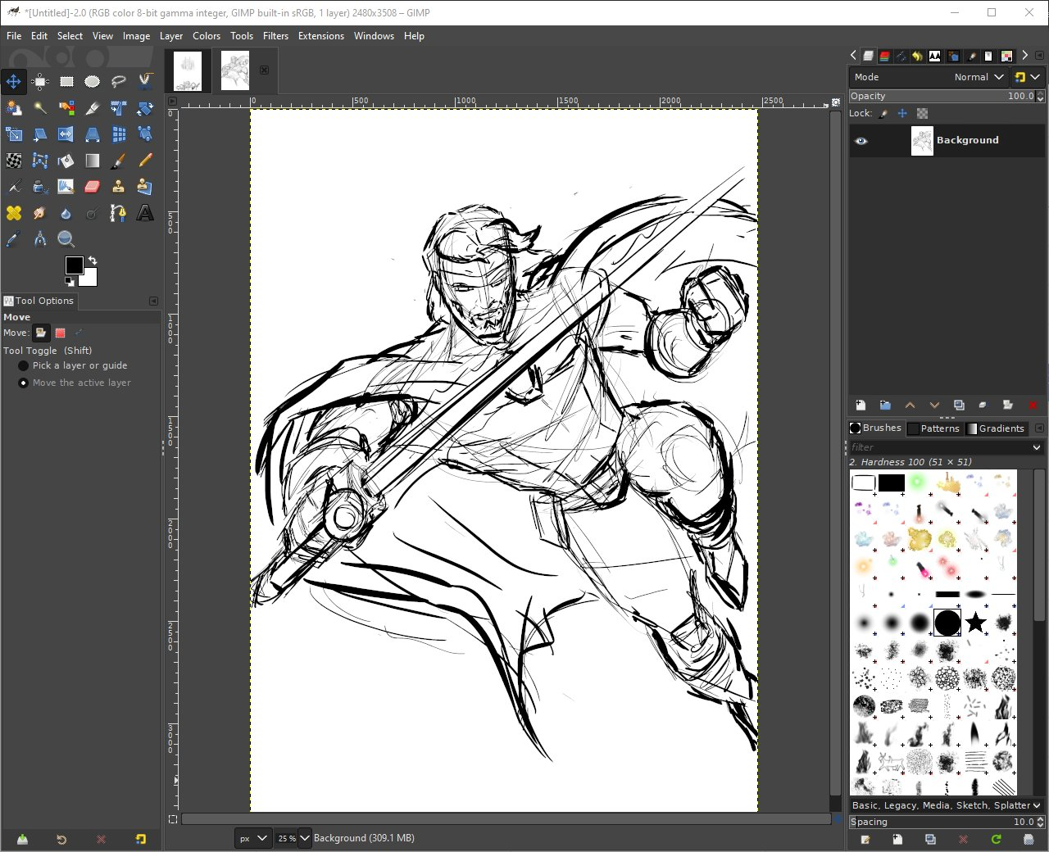Select the Select by Color tool

tap(66, 107)
